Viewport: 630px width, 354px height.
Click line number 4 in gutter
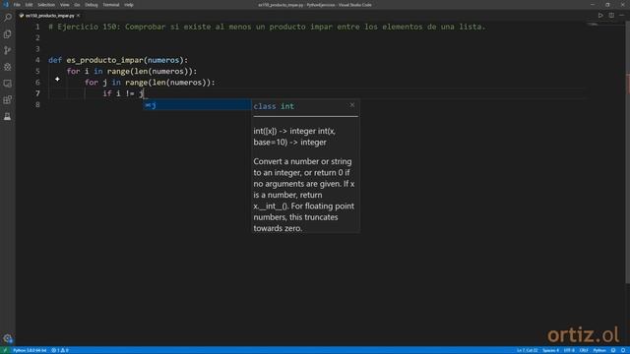(37, 60)
